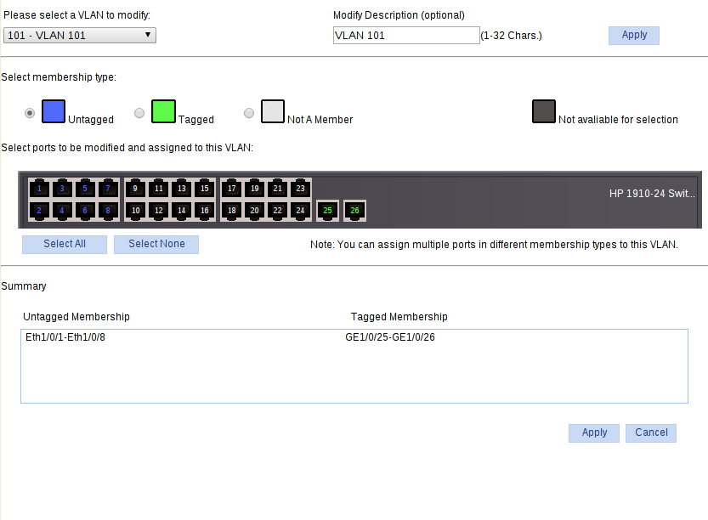Click port 1 on the switch panel
This screenshot has height=520, width=708.
[x=39, y=189]
